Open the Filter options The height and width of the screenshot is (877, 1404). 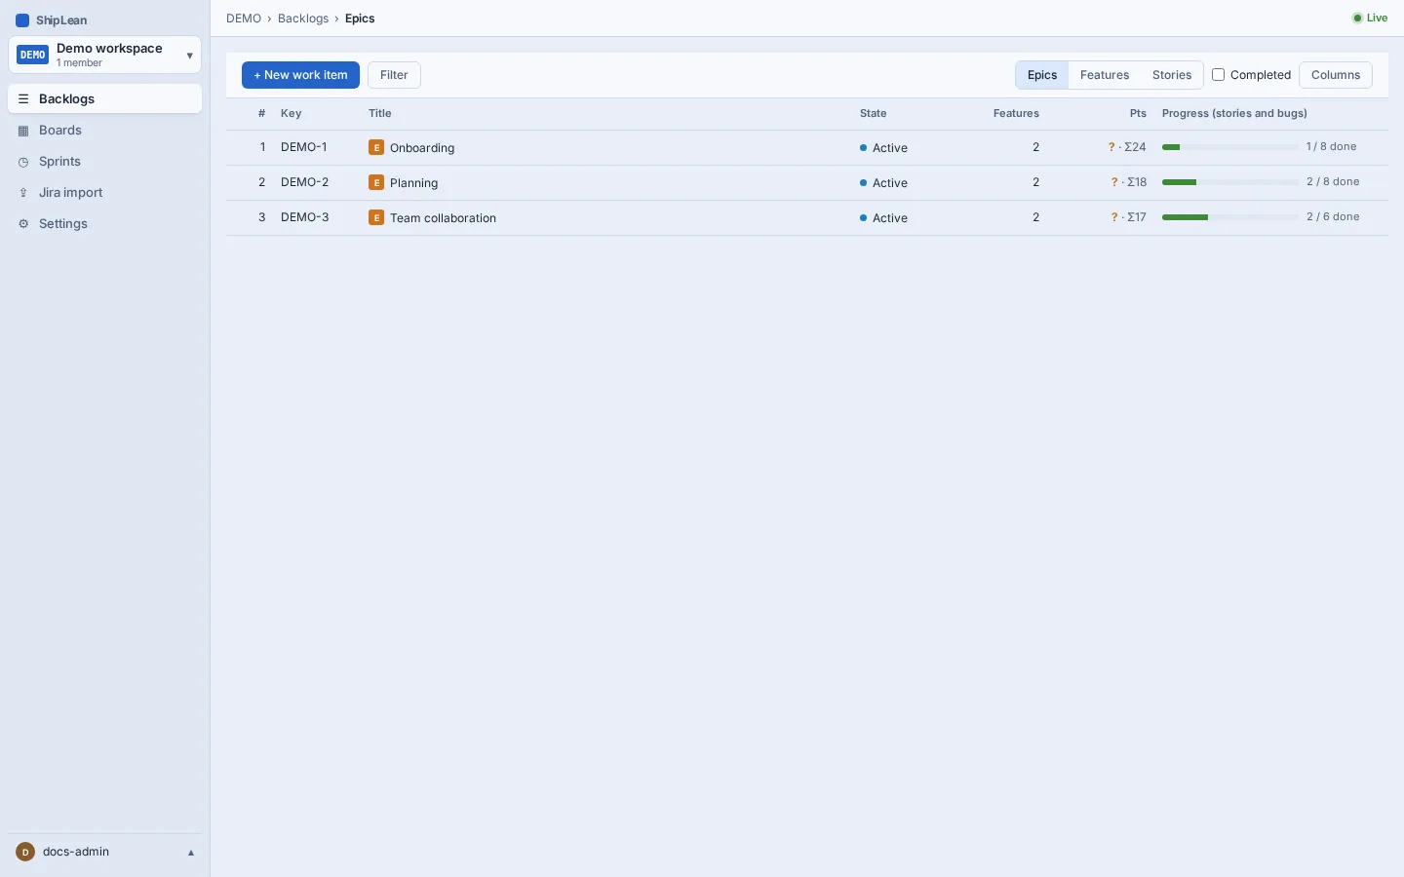point(394,75)
